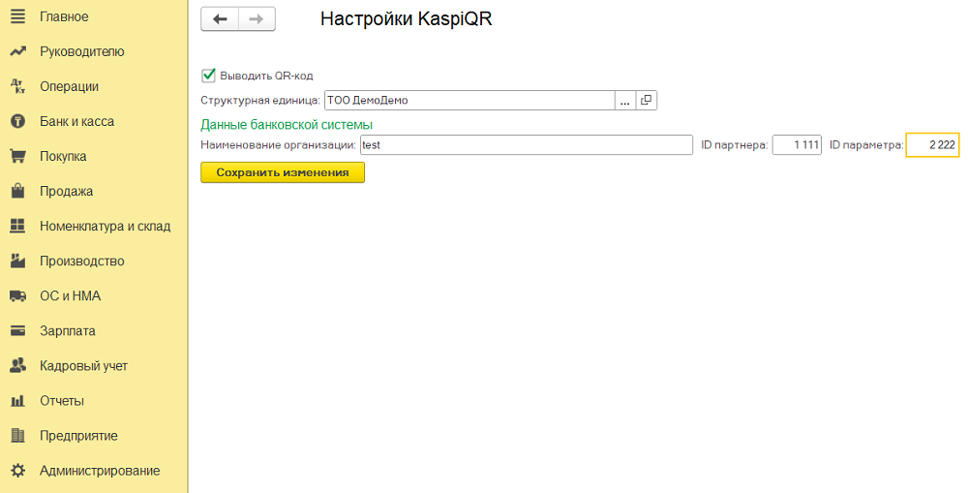The image size is (968, 493).
Task: Click the building icon beside Предприятие
Action: click(x=17, y=436)
